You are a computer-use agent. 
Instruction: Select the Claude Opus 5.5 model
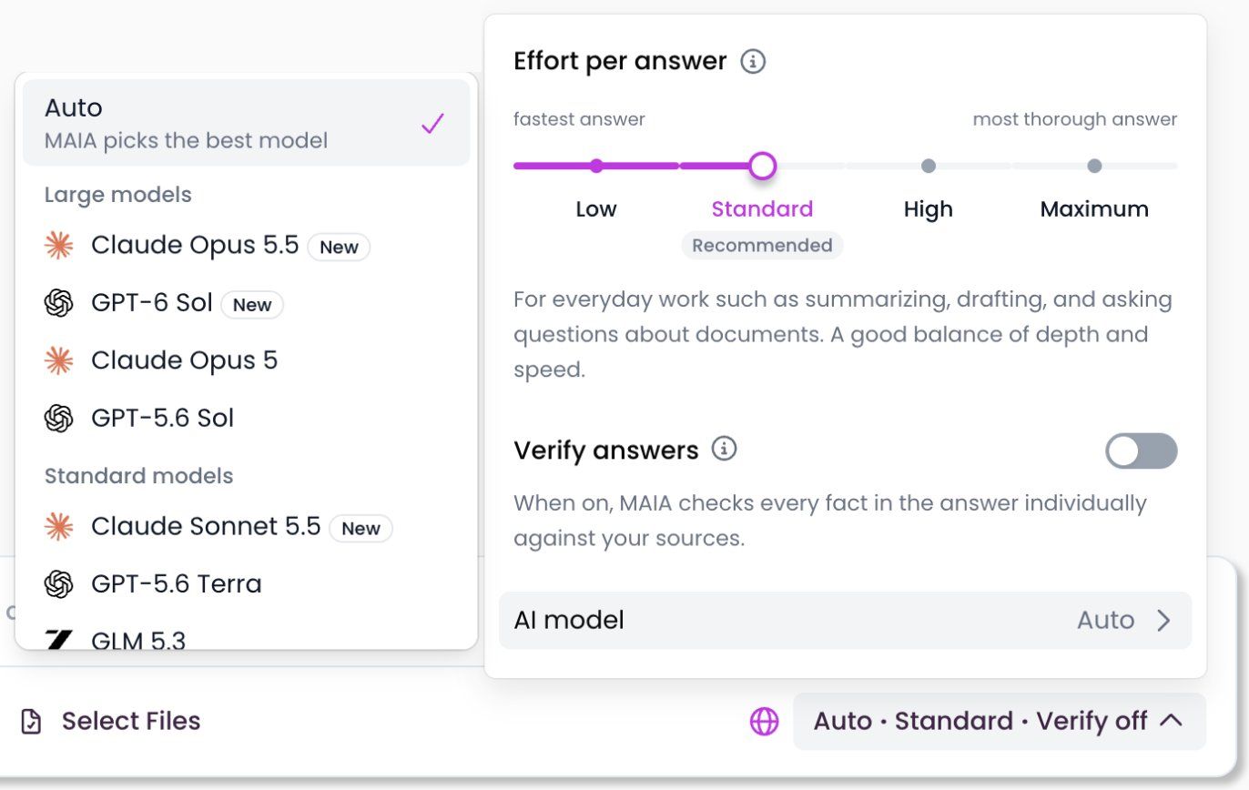pos(247,246)
